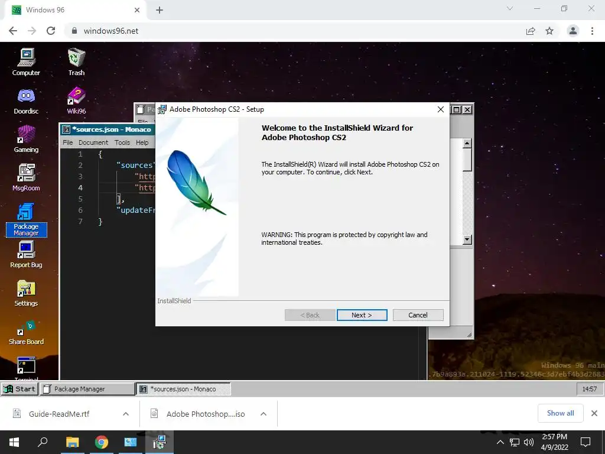The width and height of the screenshot is (605, 454).
Task: Open the Guide-ReadMe.rtf downloaded file
Action: 59,414
